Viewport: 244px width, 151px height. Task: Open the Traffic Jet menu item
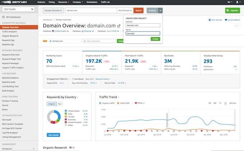[x=105, y=2]
